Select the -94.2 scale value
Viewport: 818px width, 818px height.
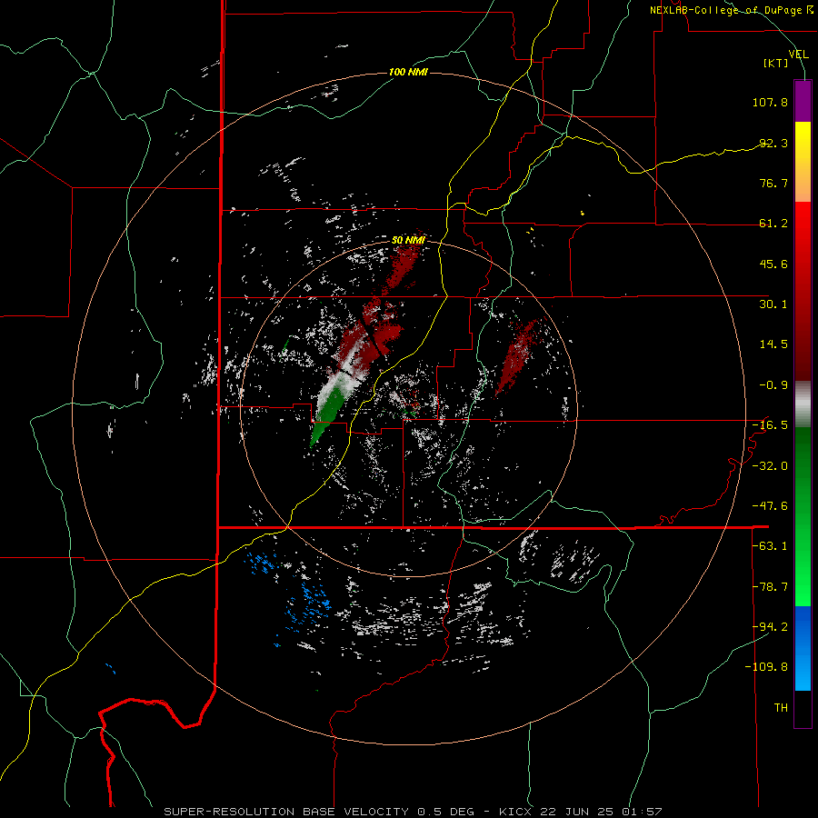(770, 626)
